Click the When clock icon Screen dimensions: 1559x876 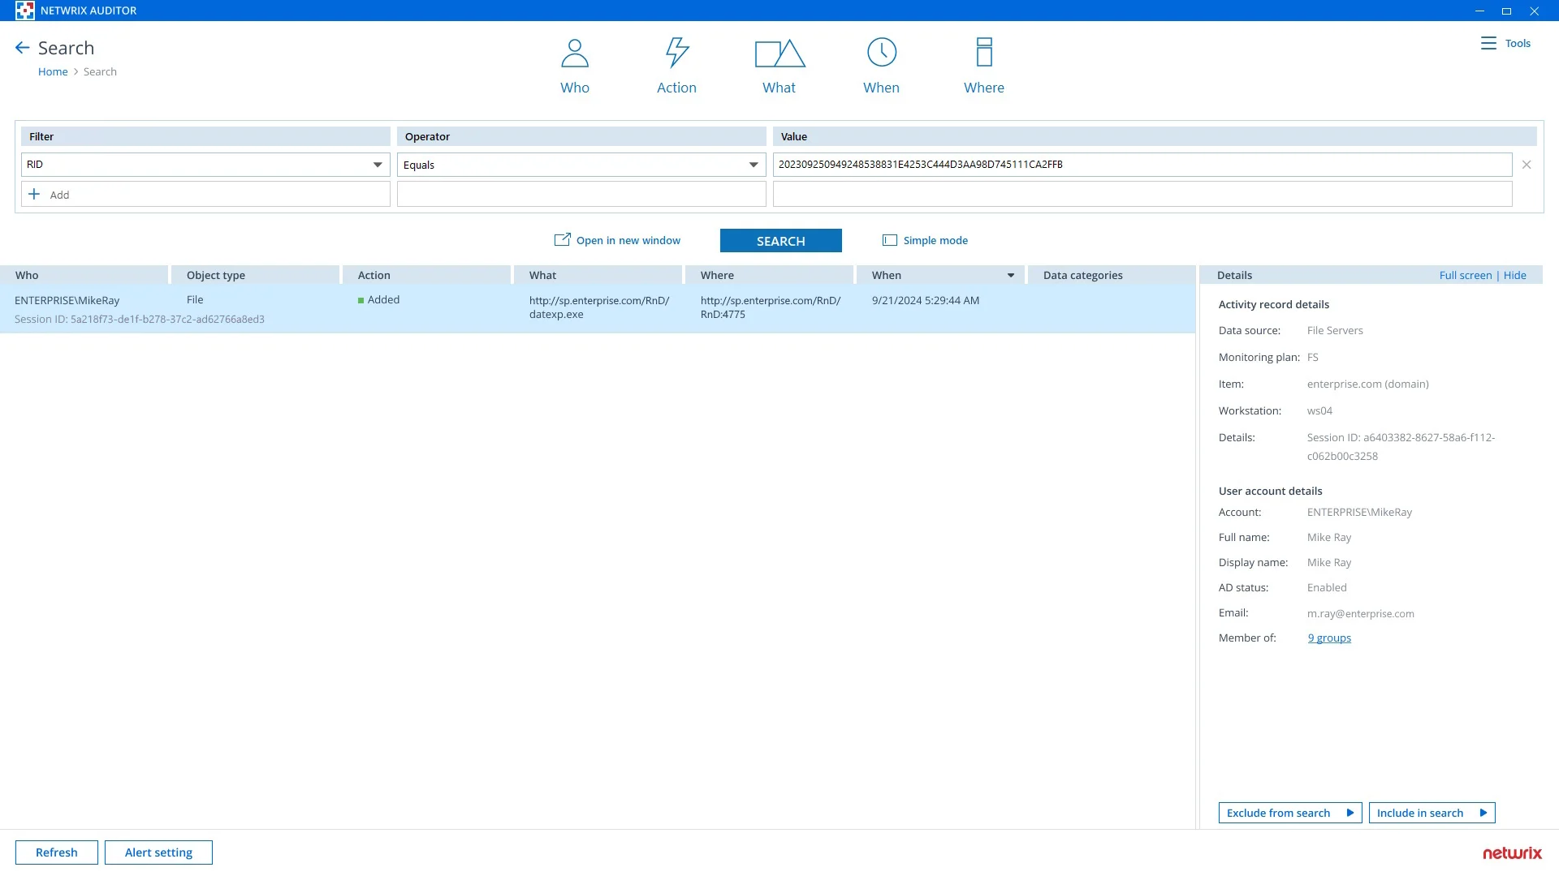(882, 53)
